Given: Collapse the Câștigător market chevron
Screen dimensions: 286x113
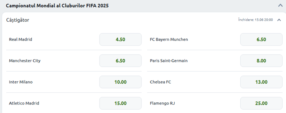Looking at the screenshot, I should tap(279, 20).
